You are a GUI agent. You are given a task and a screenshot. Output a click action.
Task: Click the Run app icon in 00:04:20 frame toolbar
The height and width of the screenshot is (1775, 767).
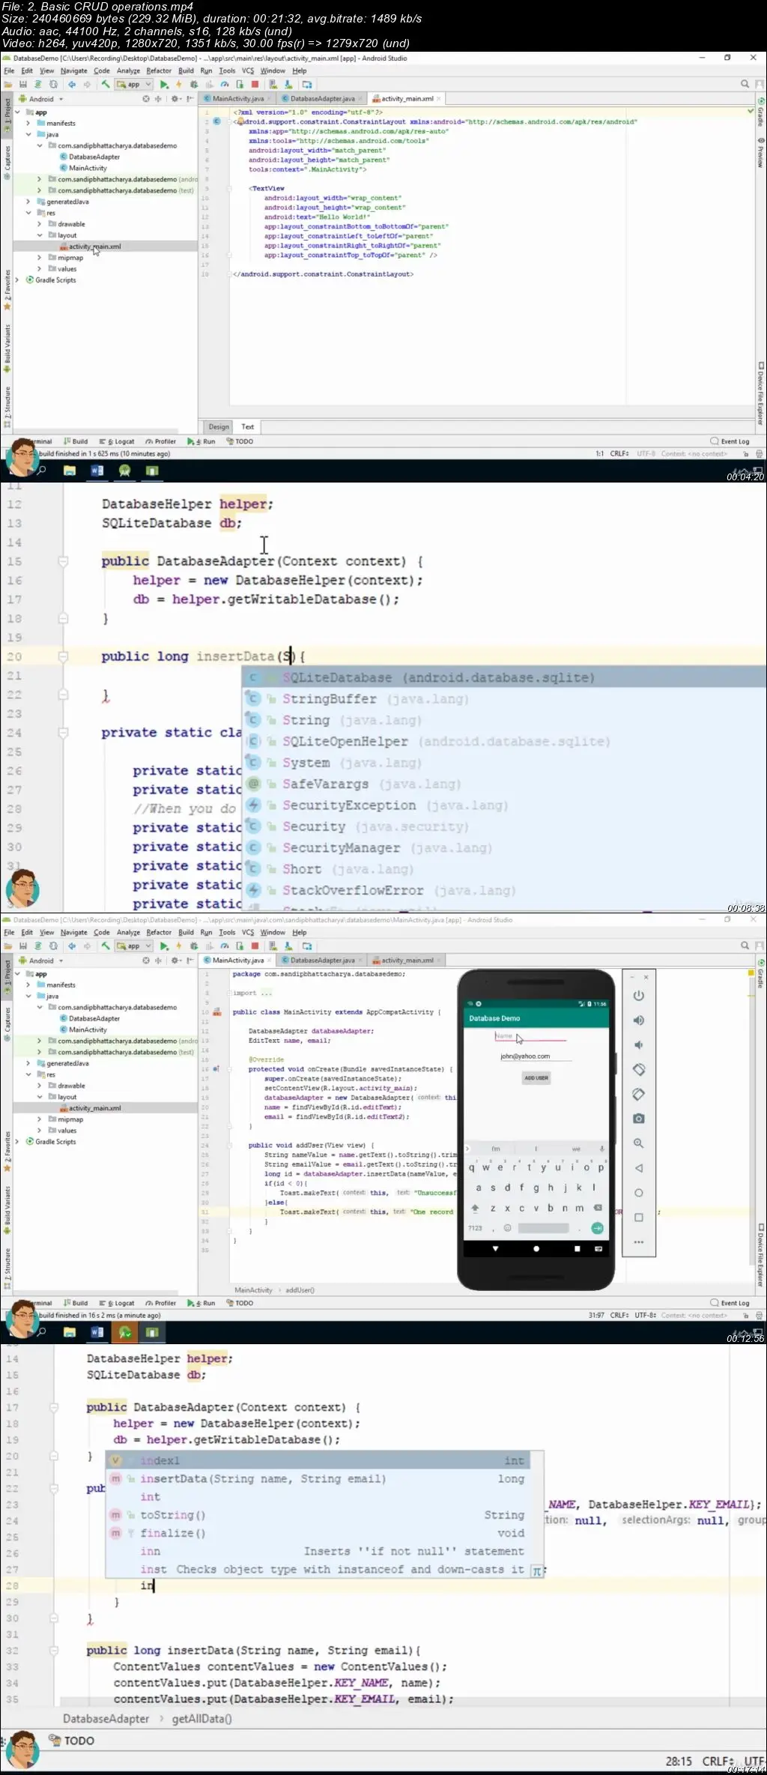pyautogui.click(x=163, y=85)
